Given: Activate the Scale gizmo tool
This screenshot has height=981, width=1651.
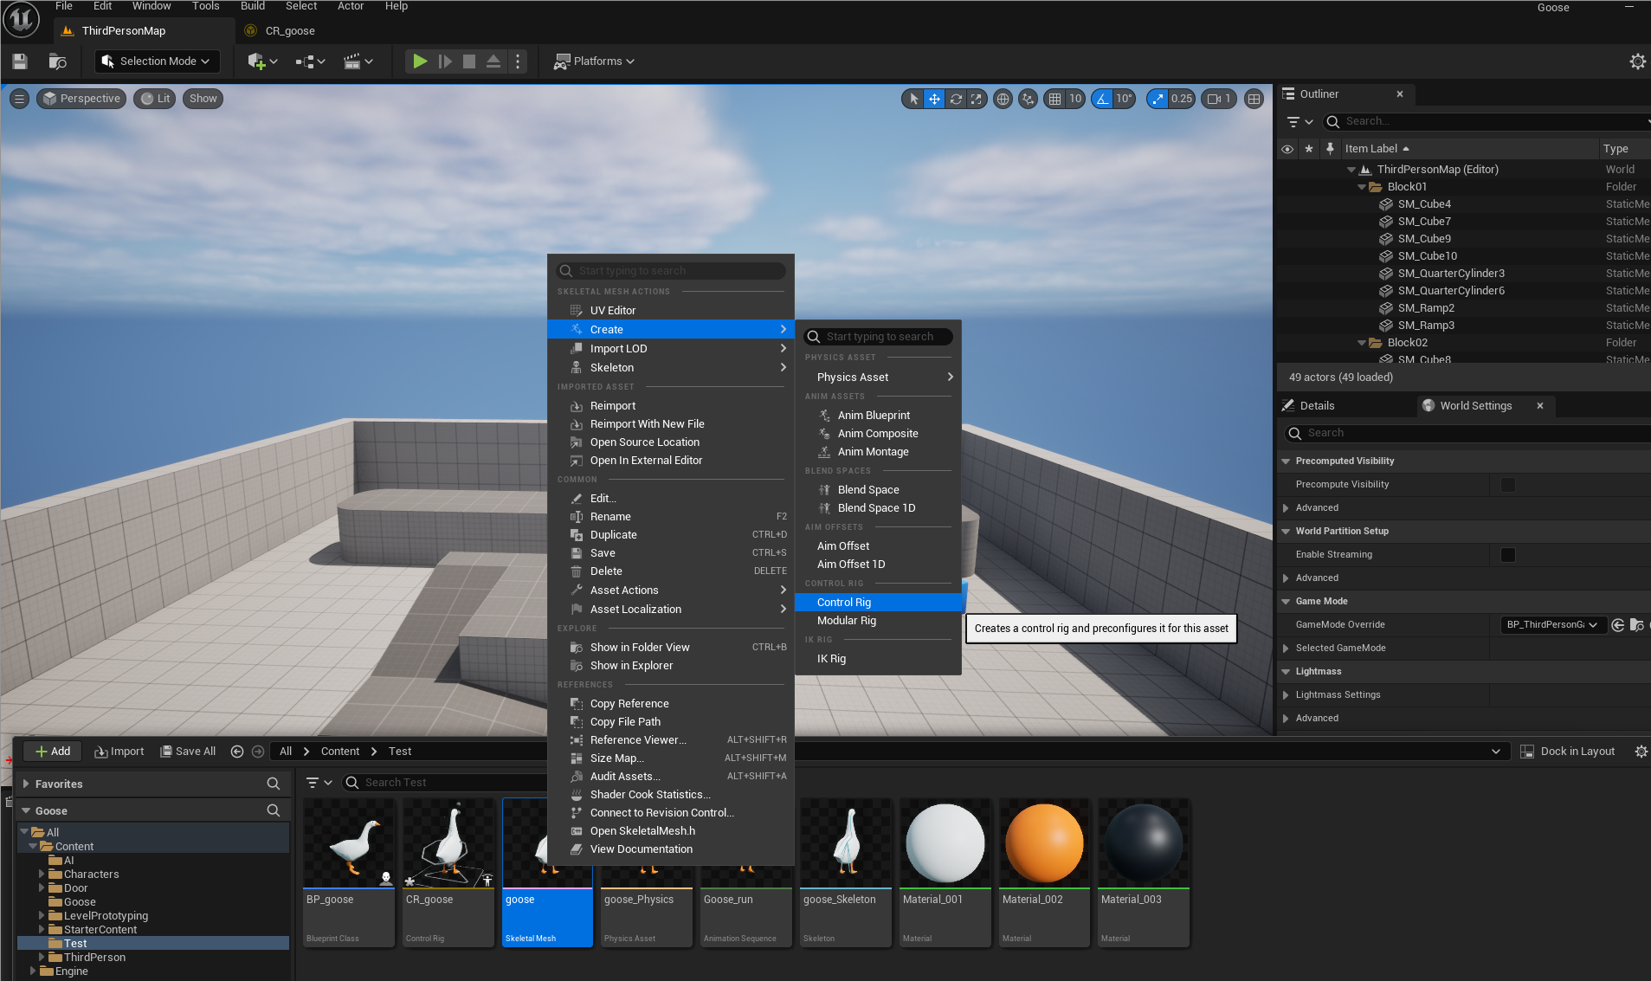Looking at the screenshot, I should pos(977,99).
